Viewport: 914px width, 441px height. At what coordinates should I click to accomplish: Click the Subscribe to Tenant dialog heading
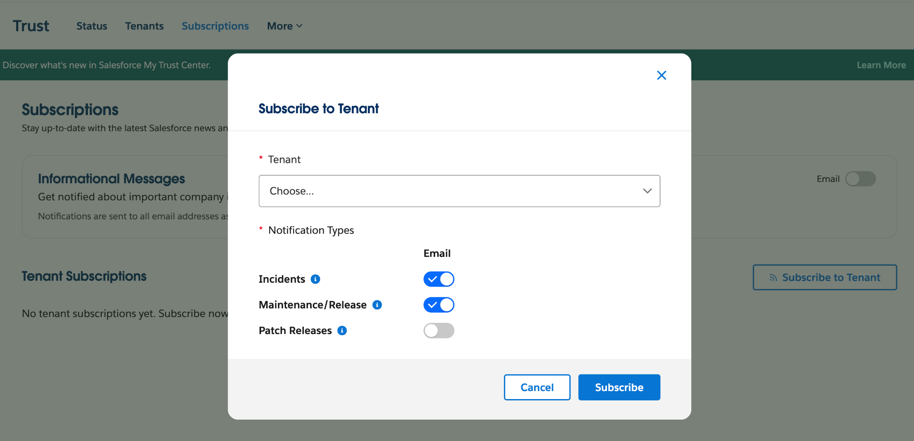point(319,108)
